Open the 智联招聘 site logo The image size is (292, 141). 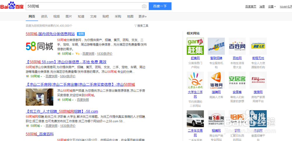216,46
